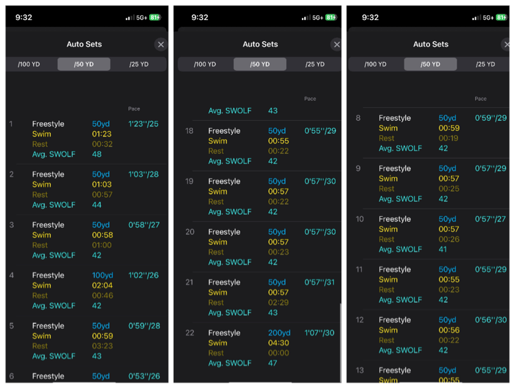Tap battery indicator in left screenshot
This screenshot has height=388, width=515.
pyautogui.click(x=155, y=17)
